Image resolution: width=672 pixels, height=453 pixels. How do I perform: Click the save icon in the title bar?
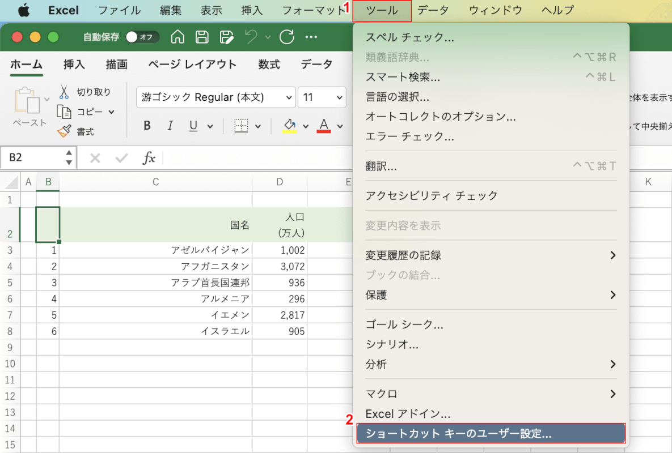[201, 36]
